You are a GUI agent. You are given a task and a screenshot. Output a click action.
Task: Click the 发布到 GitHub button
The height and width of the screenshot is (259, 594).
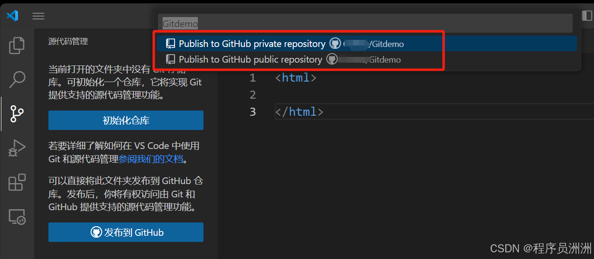click(126, 232)
